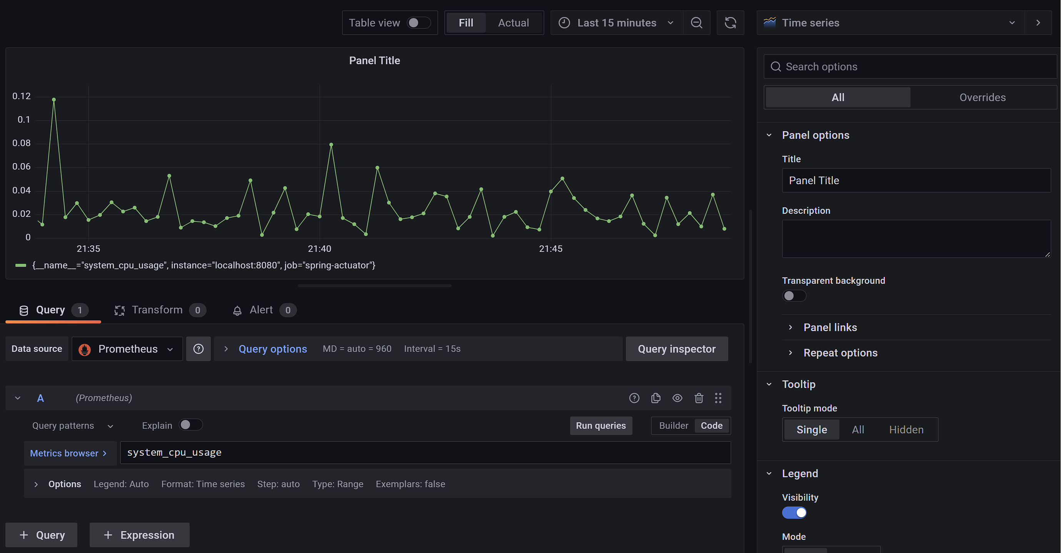Screen dimensions: 1061x553
Task: Click the Query inspector button
Action: pyautogui.click(x=676, y=349)
